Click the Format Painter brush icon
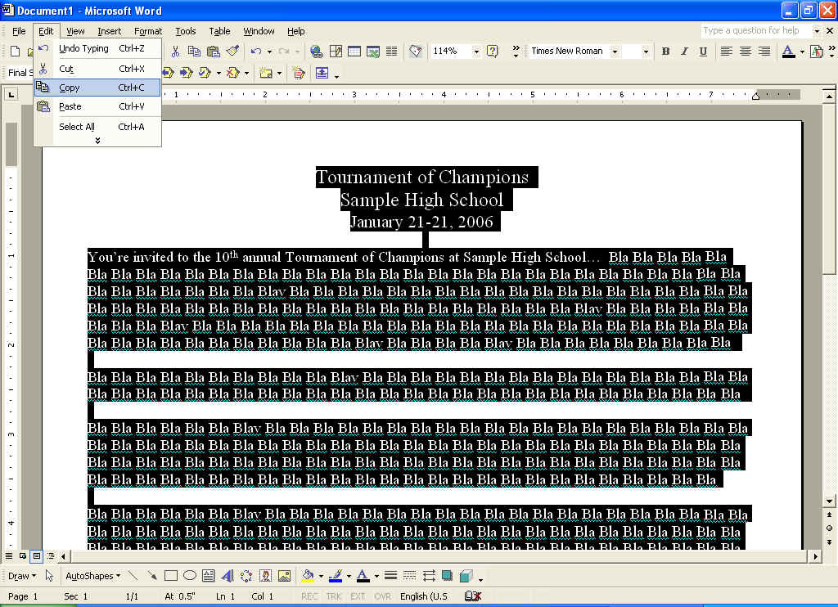This screenshot has width=838, height=607. tap(232, 52)
